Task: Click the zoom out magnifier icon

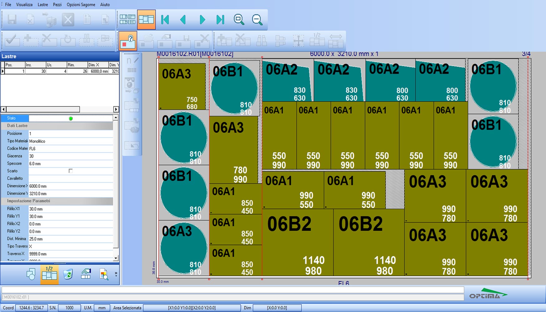Action: pos(257,20)
